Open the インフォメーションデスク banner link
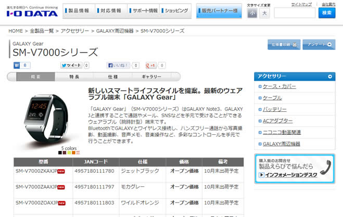 (x=291, y=175)
